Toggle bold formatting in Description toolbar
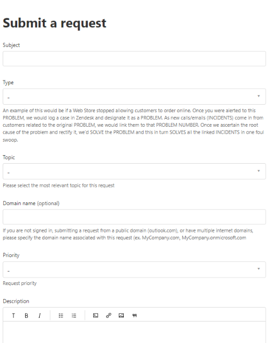Image resolution: width=270 pixels, height=343 pixels. [x=26, y=316]
